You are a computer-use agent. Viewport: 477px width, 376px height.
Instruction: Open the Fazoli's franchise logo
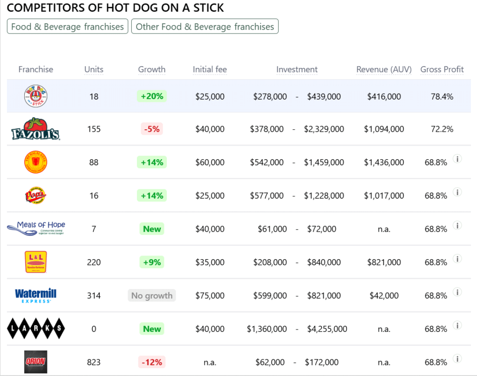(35, 129)
